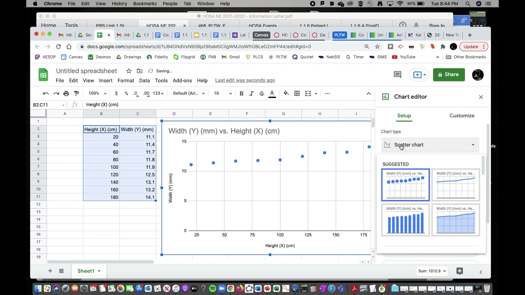Click the Sheets home logo

pyautogui.click(x=43, y=75)
